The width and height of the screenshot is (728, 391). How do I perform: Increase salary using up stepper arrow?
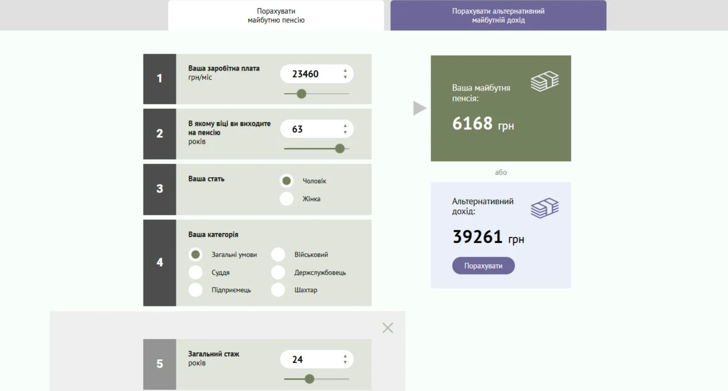pyautogui.click(x=345, y=71)
